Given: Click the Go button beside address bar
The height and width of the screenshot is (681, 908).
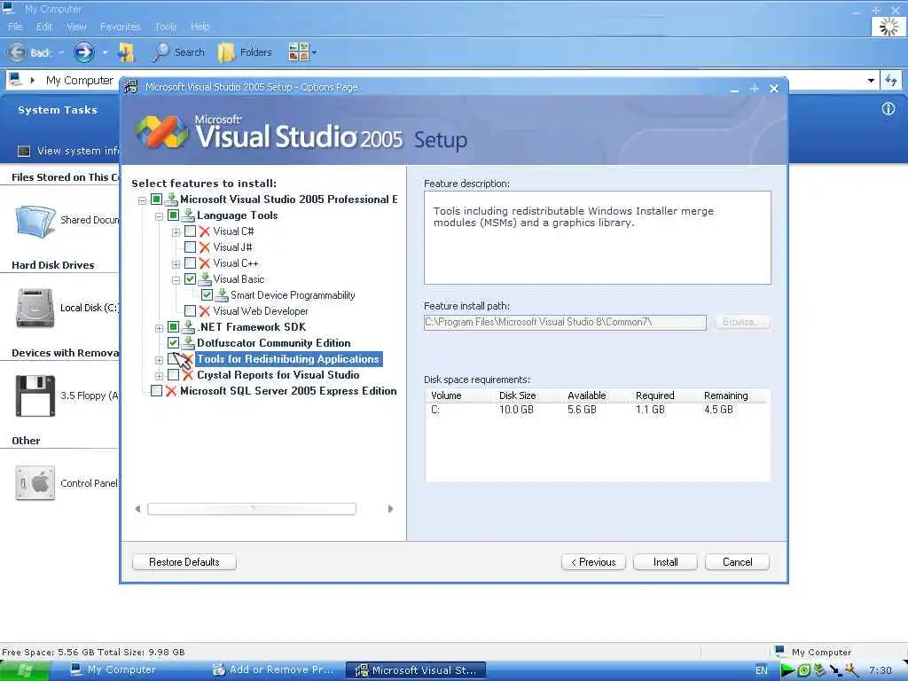Looking at the screenshot, I should 891,81.
